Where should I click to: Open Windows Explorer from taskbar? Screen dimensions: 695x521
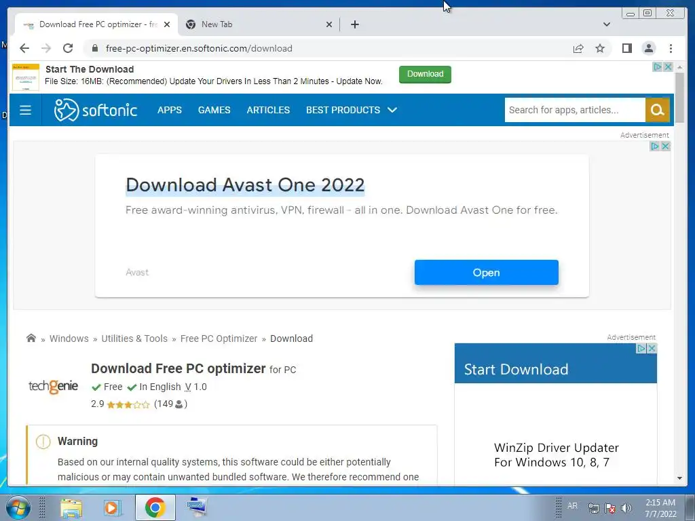pyautogui.click(x=71, y=507)
